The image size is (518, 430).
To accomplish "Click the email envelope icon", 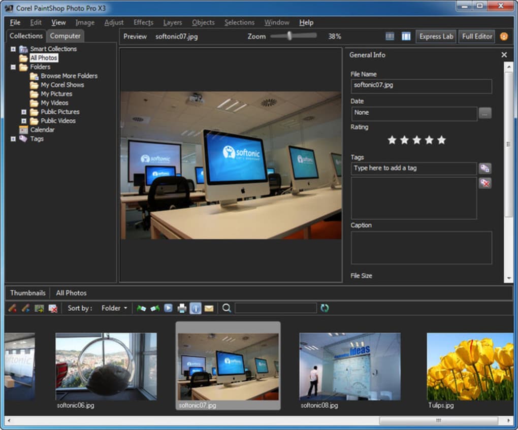I will 209,308.
